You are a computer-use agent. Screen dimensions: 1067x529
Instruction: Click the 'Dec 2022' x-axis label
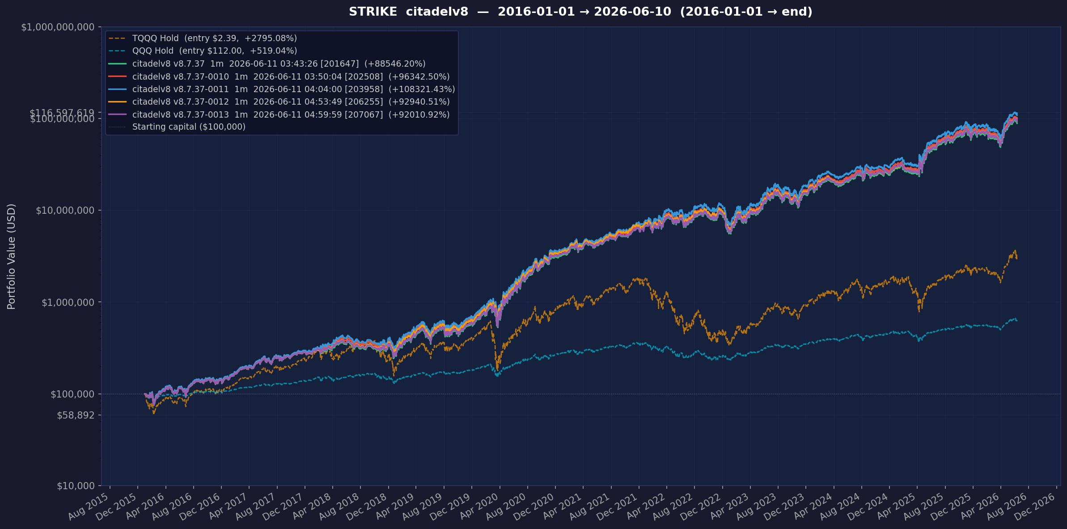(x=700, y=506)
